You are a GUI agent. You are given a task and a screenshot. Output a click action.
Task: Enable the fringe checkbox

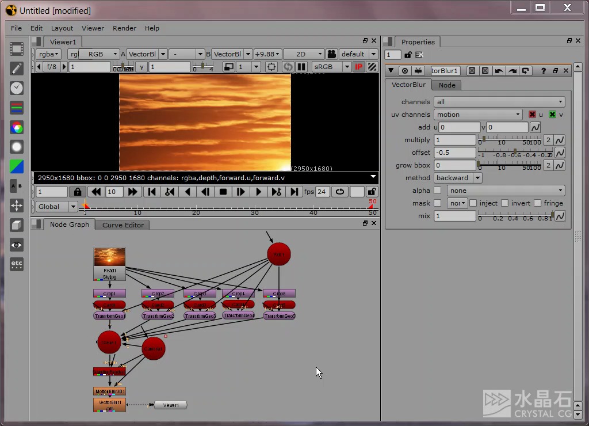click(x=537, y=203)
